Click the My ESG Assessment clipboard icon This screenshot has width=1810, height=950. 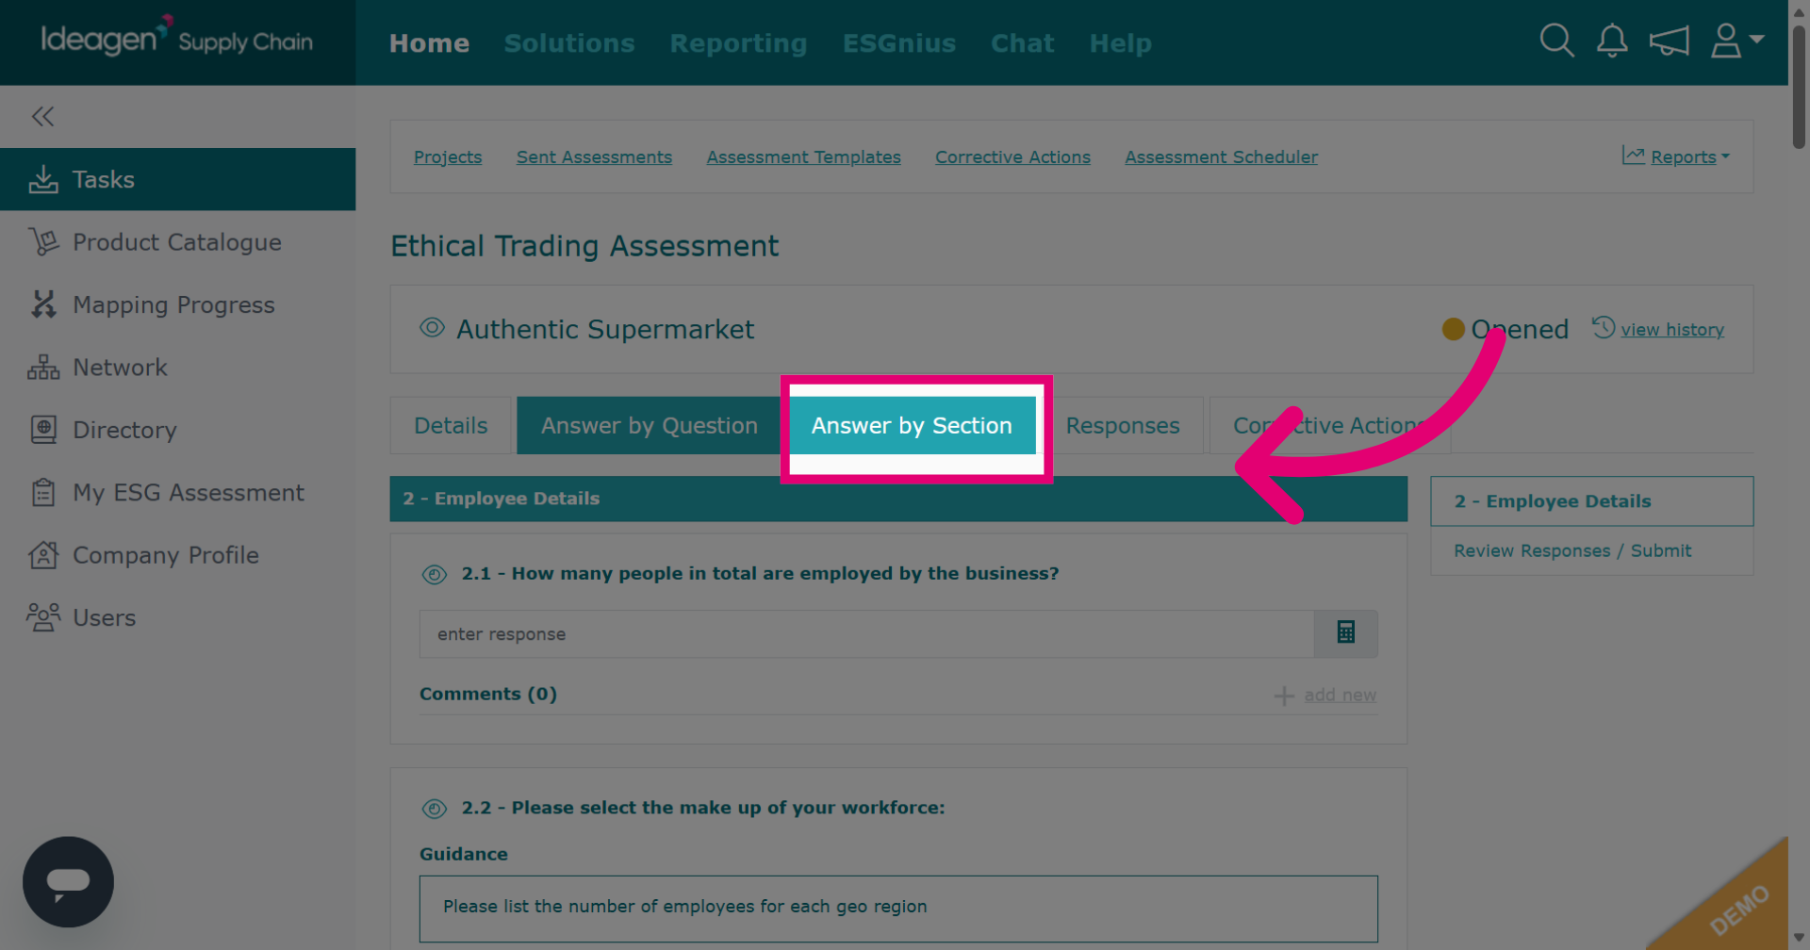pos(43,492)
